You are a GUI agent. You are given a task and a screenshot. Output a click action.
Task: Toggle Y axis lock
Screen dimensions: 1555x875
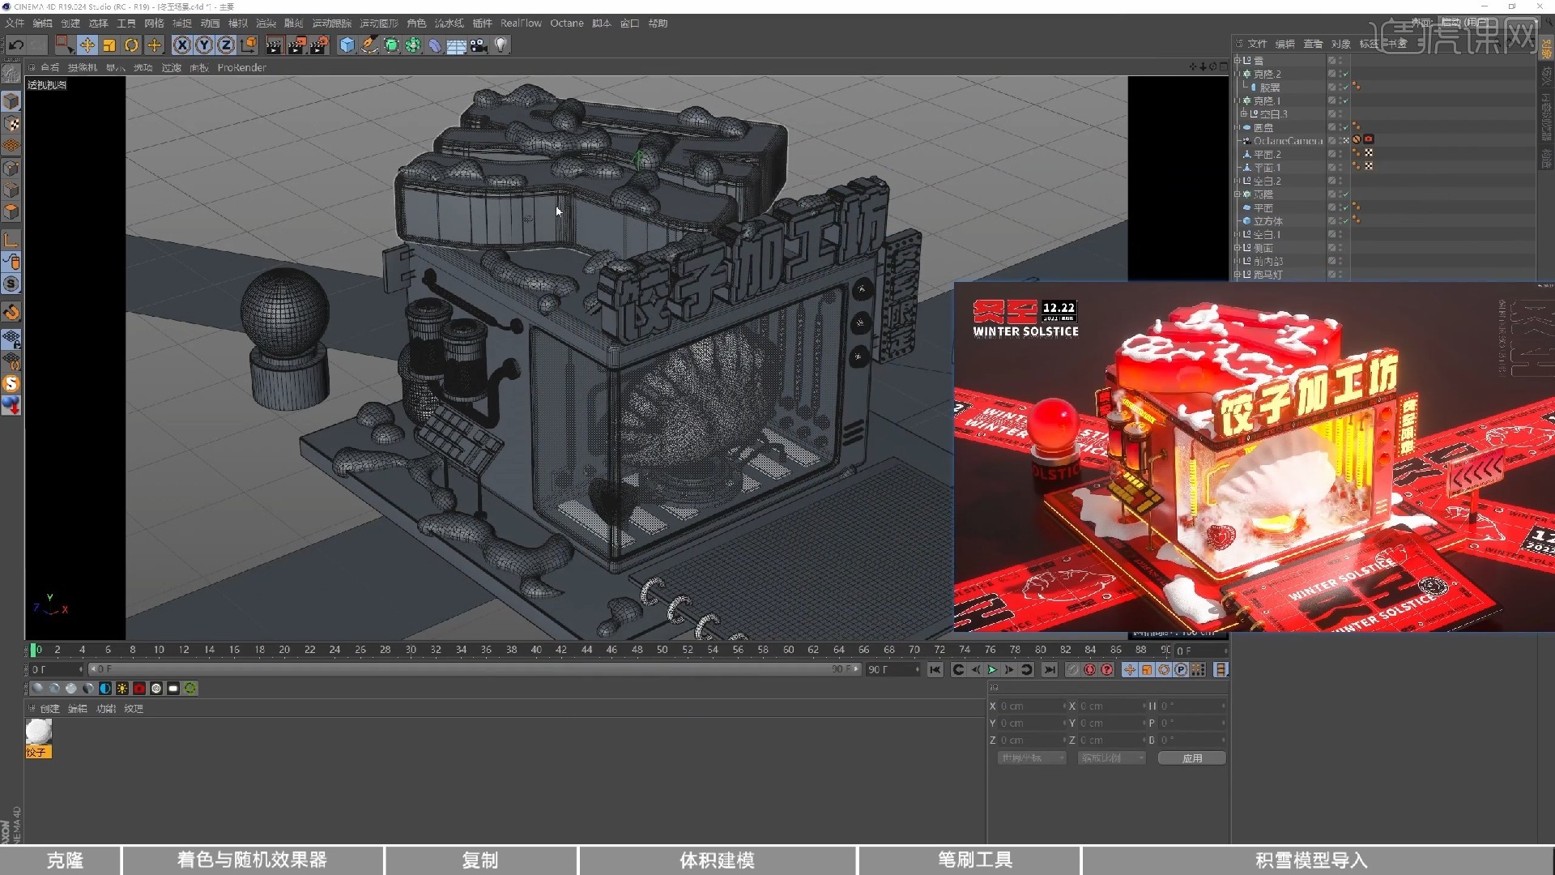(204, 45)
